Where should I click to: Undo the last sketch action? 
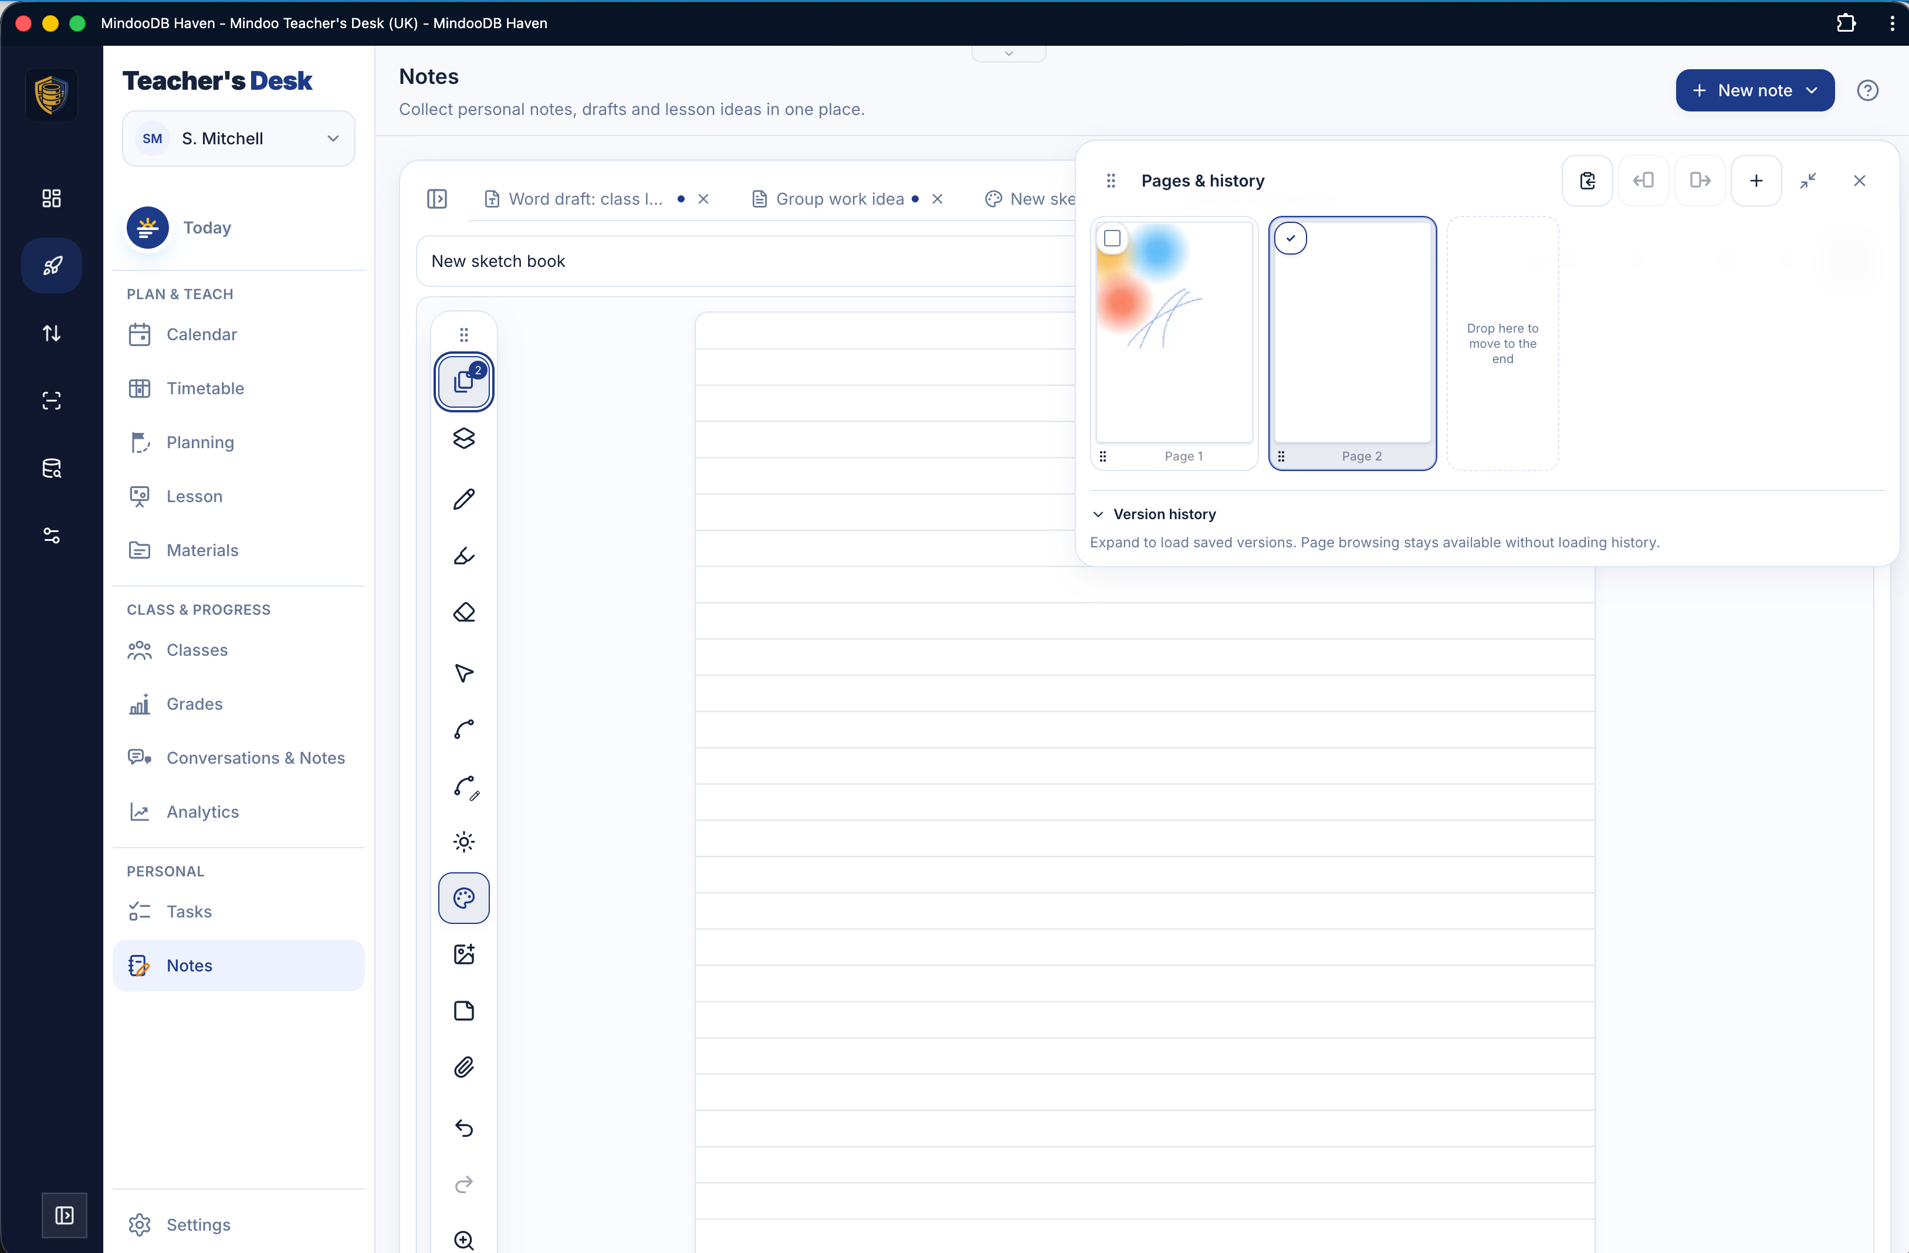click(x=463, y=1128)
